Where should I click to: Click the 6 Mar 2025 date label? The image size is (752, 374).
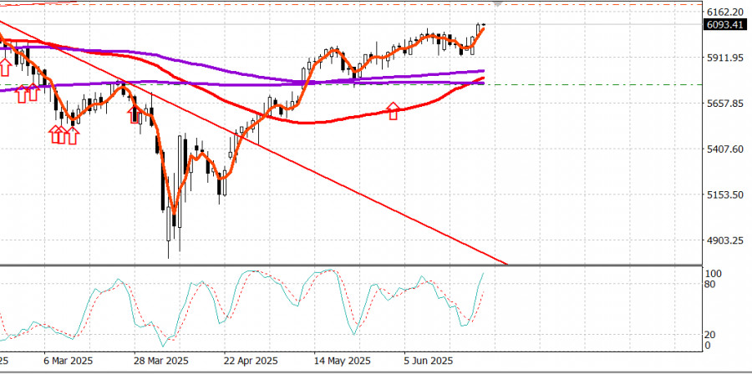(69, 360)
